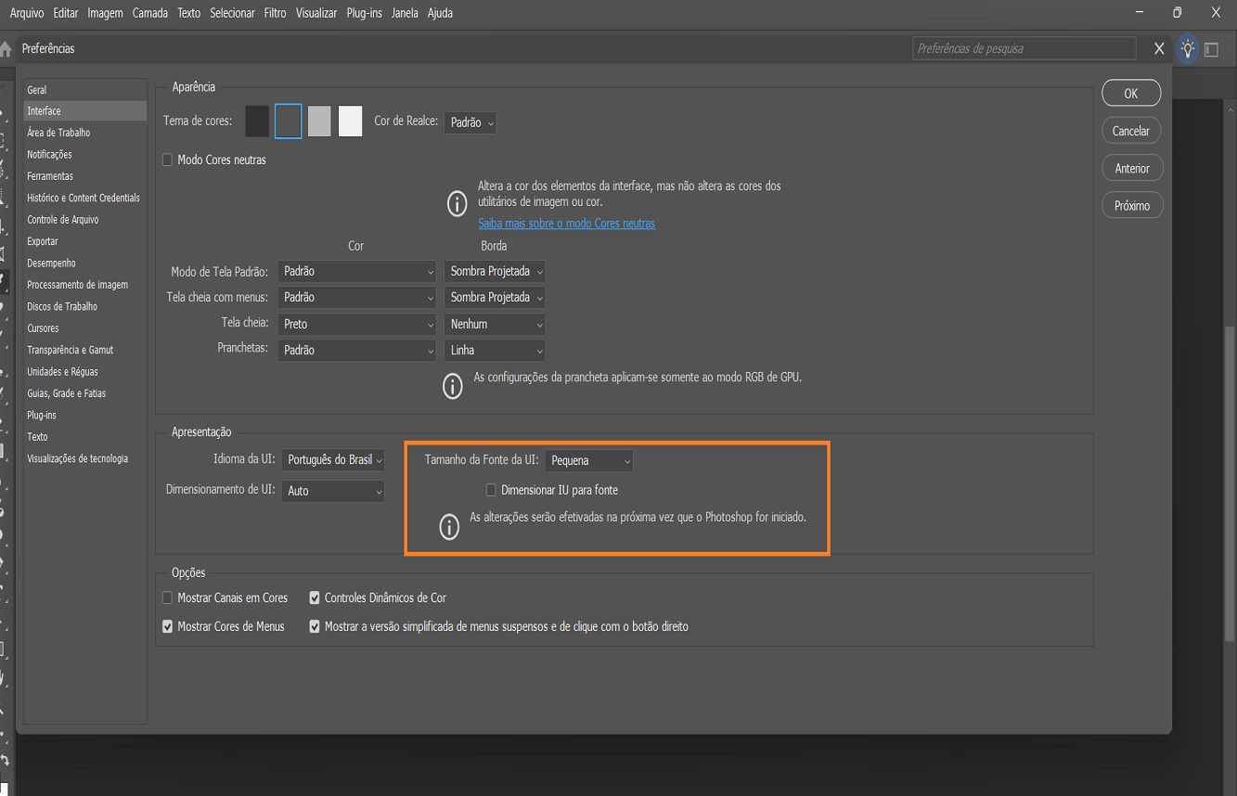This screenshot has width=1237, height=796.
Task: Click the Preferências de pesquisa search field
Action: pyautogui.click(x=1024, y=48)
